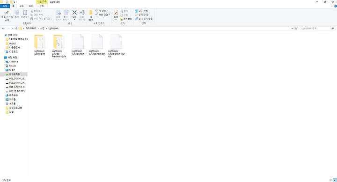Open the ribbon's Open (열기) dropdown
The image size is (337, 182).
point(125,11)
